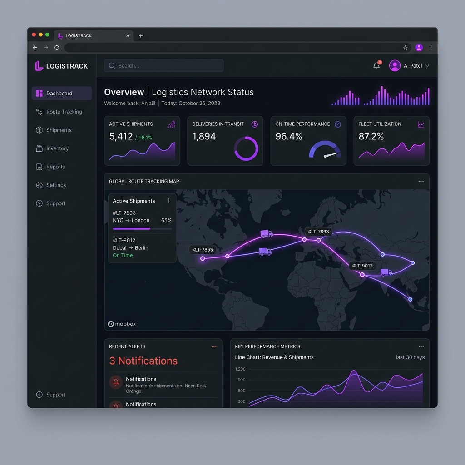Image resolution: width=465 pixels, height=465 pixels.
Task: Open the Reports page
Action: [62, 167]
